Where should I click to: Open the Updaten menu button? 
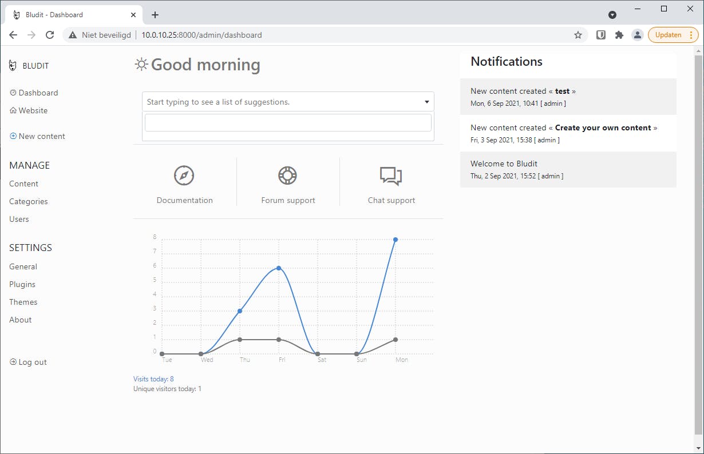pos(673,35)
